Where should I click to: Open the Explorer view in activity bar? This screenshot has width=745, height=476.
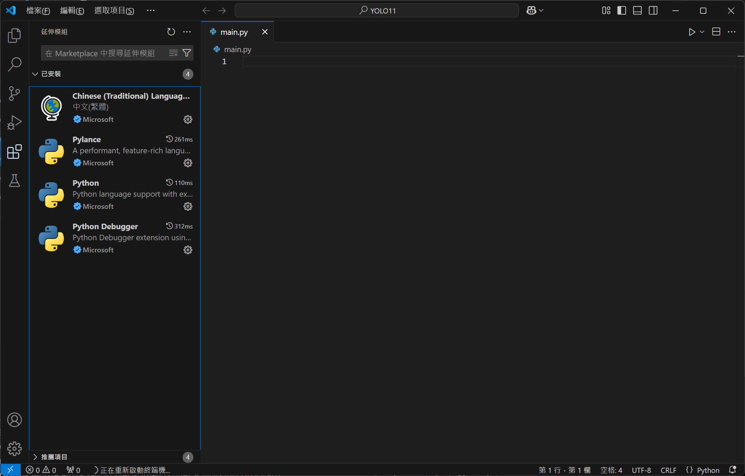point(14,36)
